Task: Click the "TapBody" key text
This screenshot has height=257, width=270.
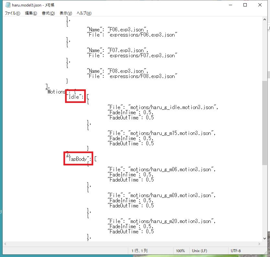Action: click(x=78, y=159)
